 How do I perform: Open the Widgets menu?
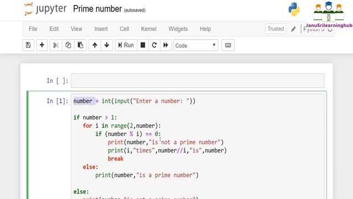178,29
